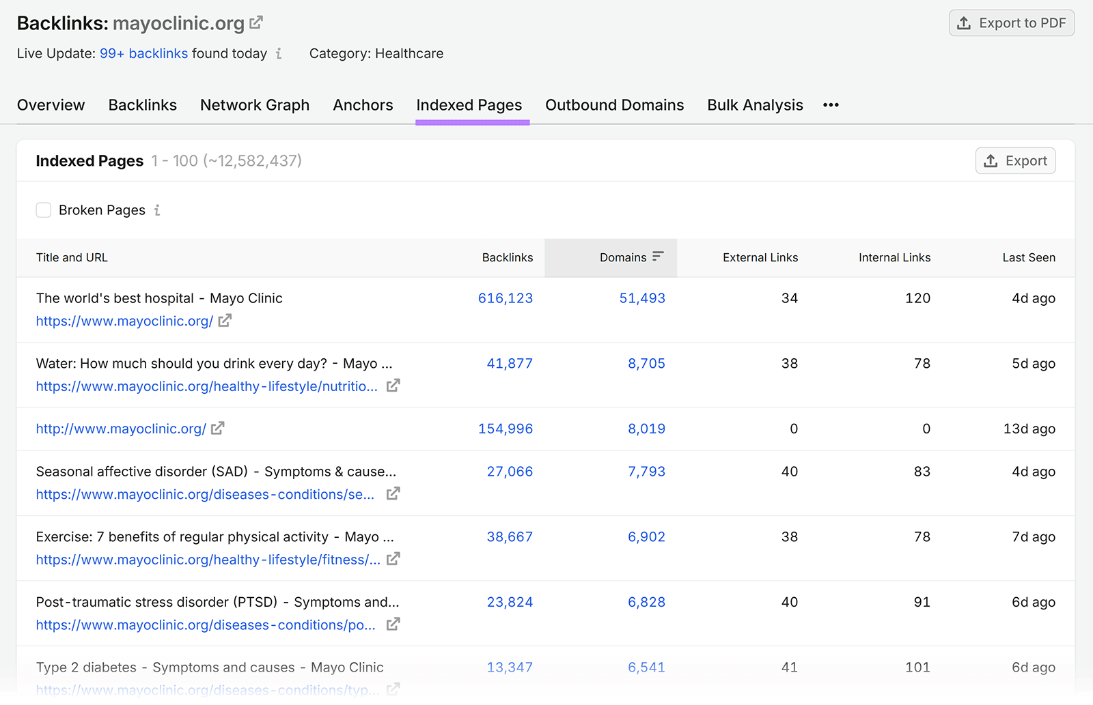This screenshot has height=705, width=1093.
Task: Click external link icon beside https://www.mayoclinic.org/
Action: (225, 321)
